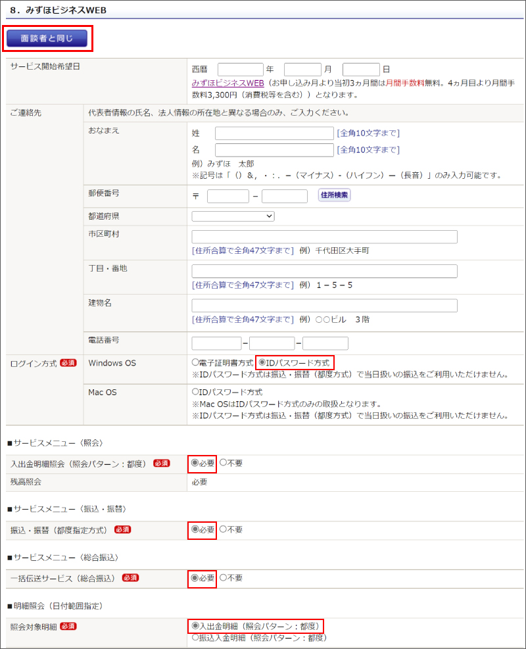Click the 面談者と同じ button

click(47, 39)
